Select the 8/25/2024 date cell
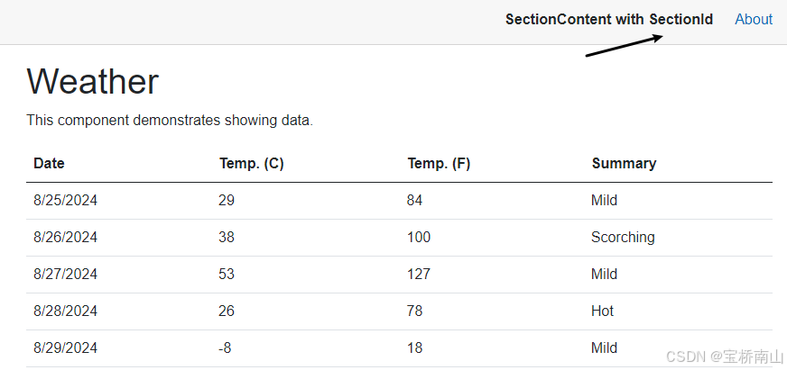 [65, 200]
